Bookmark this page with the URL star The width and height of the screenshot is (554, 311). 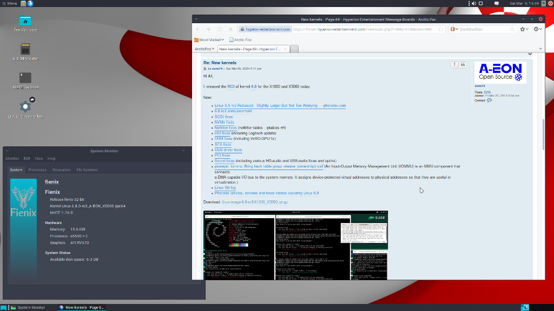coord(440,29)
